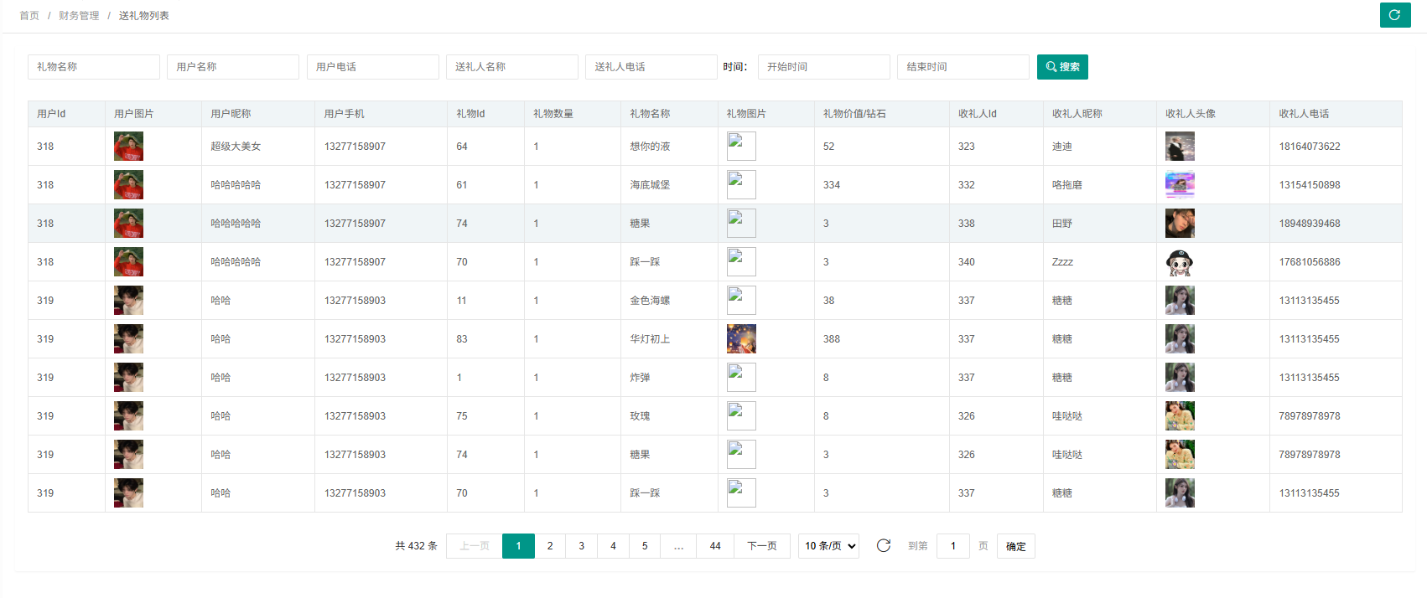Screen dimensions: 1427x598
Task: Go to page 2 in pagination
Action: click(550, 546)
